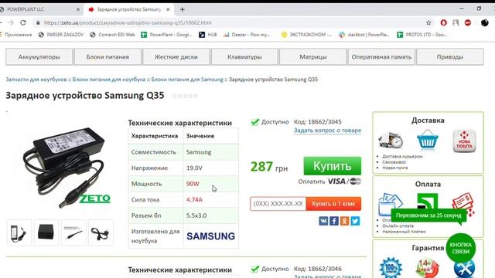The width and height of the screenshot is (495, 278).
Task: Open the Opera extension icon
Action: (443, 22)
